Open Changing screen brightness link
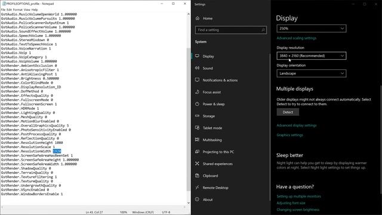Viewport: 382px width, 215px height. [x=298, y=210]
